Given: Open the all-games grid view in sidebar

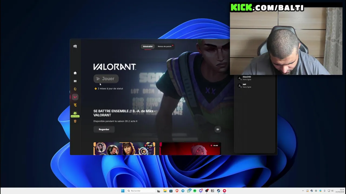Looking at the screenshot, I should tap(75, 81).
